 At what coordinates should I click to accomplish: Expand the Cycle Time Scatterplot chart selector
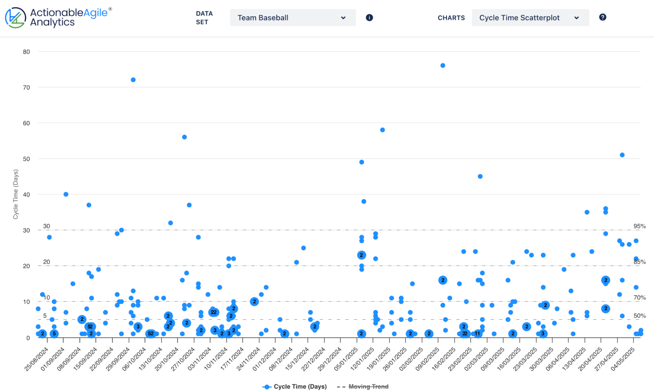coord(530,18)
